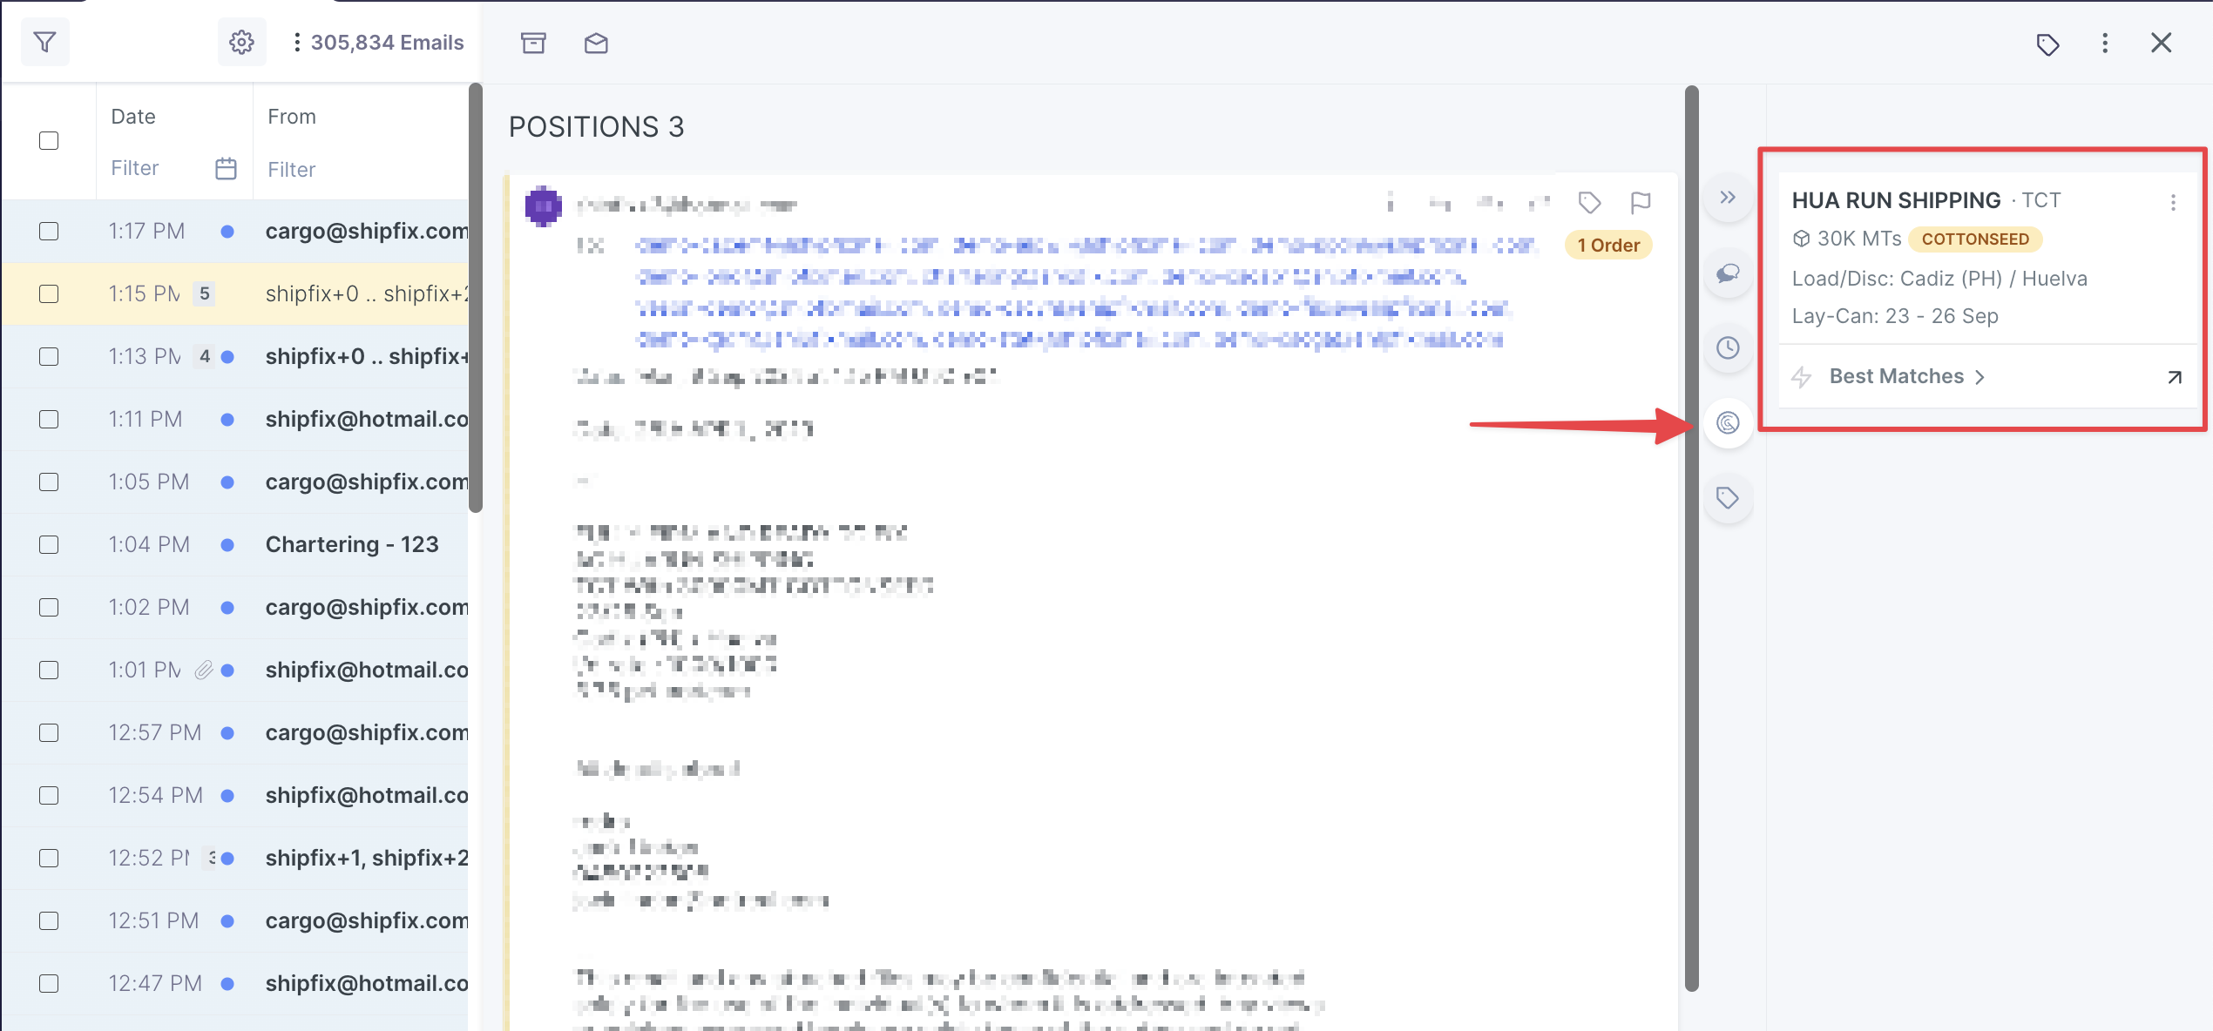The height and width of the screenshot is (1031, 2213).
Task: Open the comments bubble sidebar icon
Action: (1728, 274)
